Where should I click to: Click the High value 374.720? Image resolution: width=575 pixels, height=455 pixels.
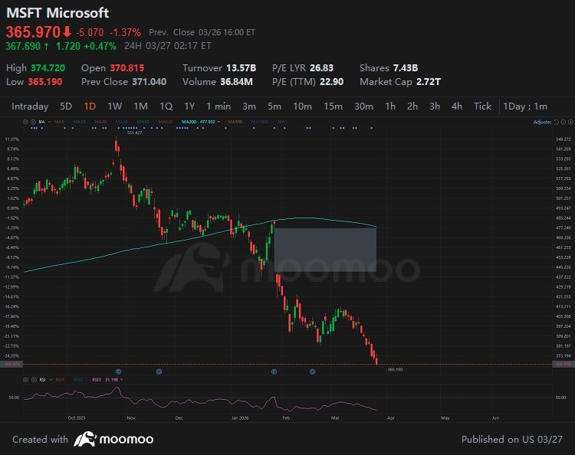click(48, 68)
